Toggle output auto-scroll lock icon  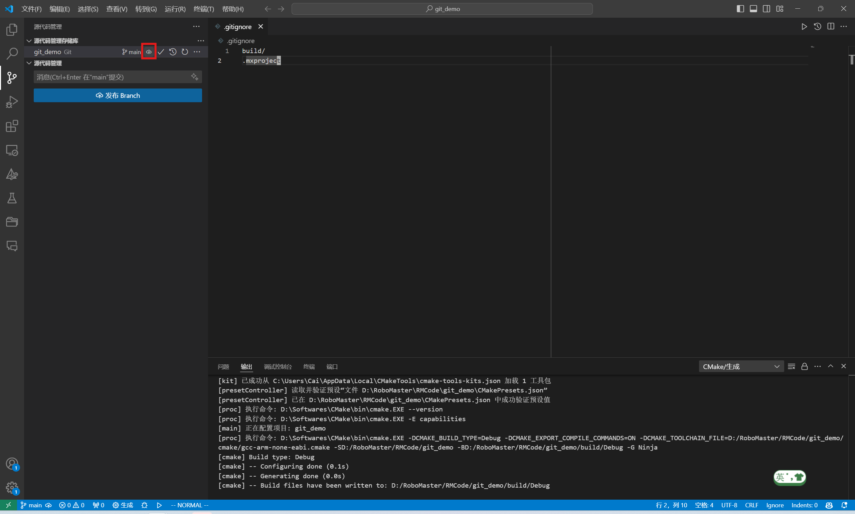pos(805,366)
